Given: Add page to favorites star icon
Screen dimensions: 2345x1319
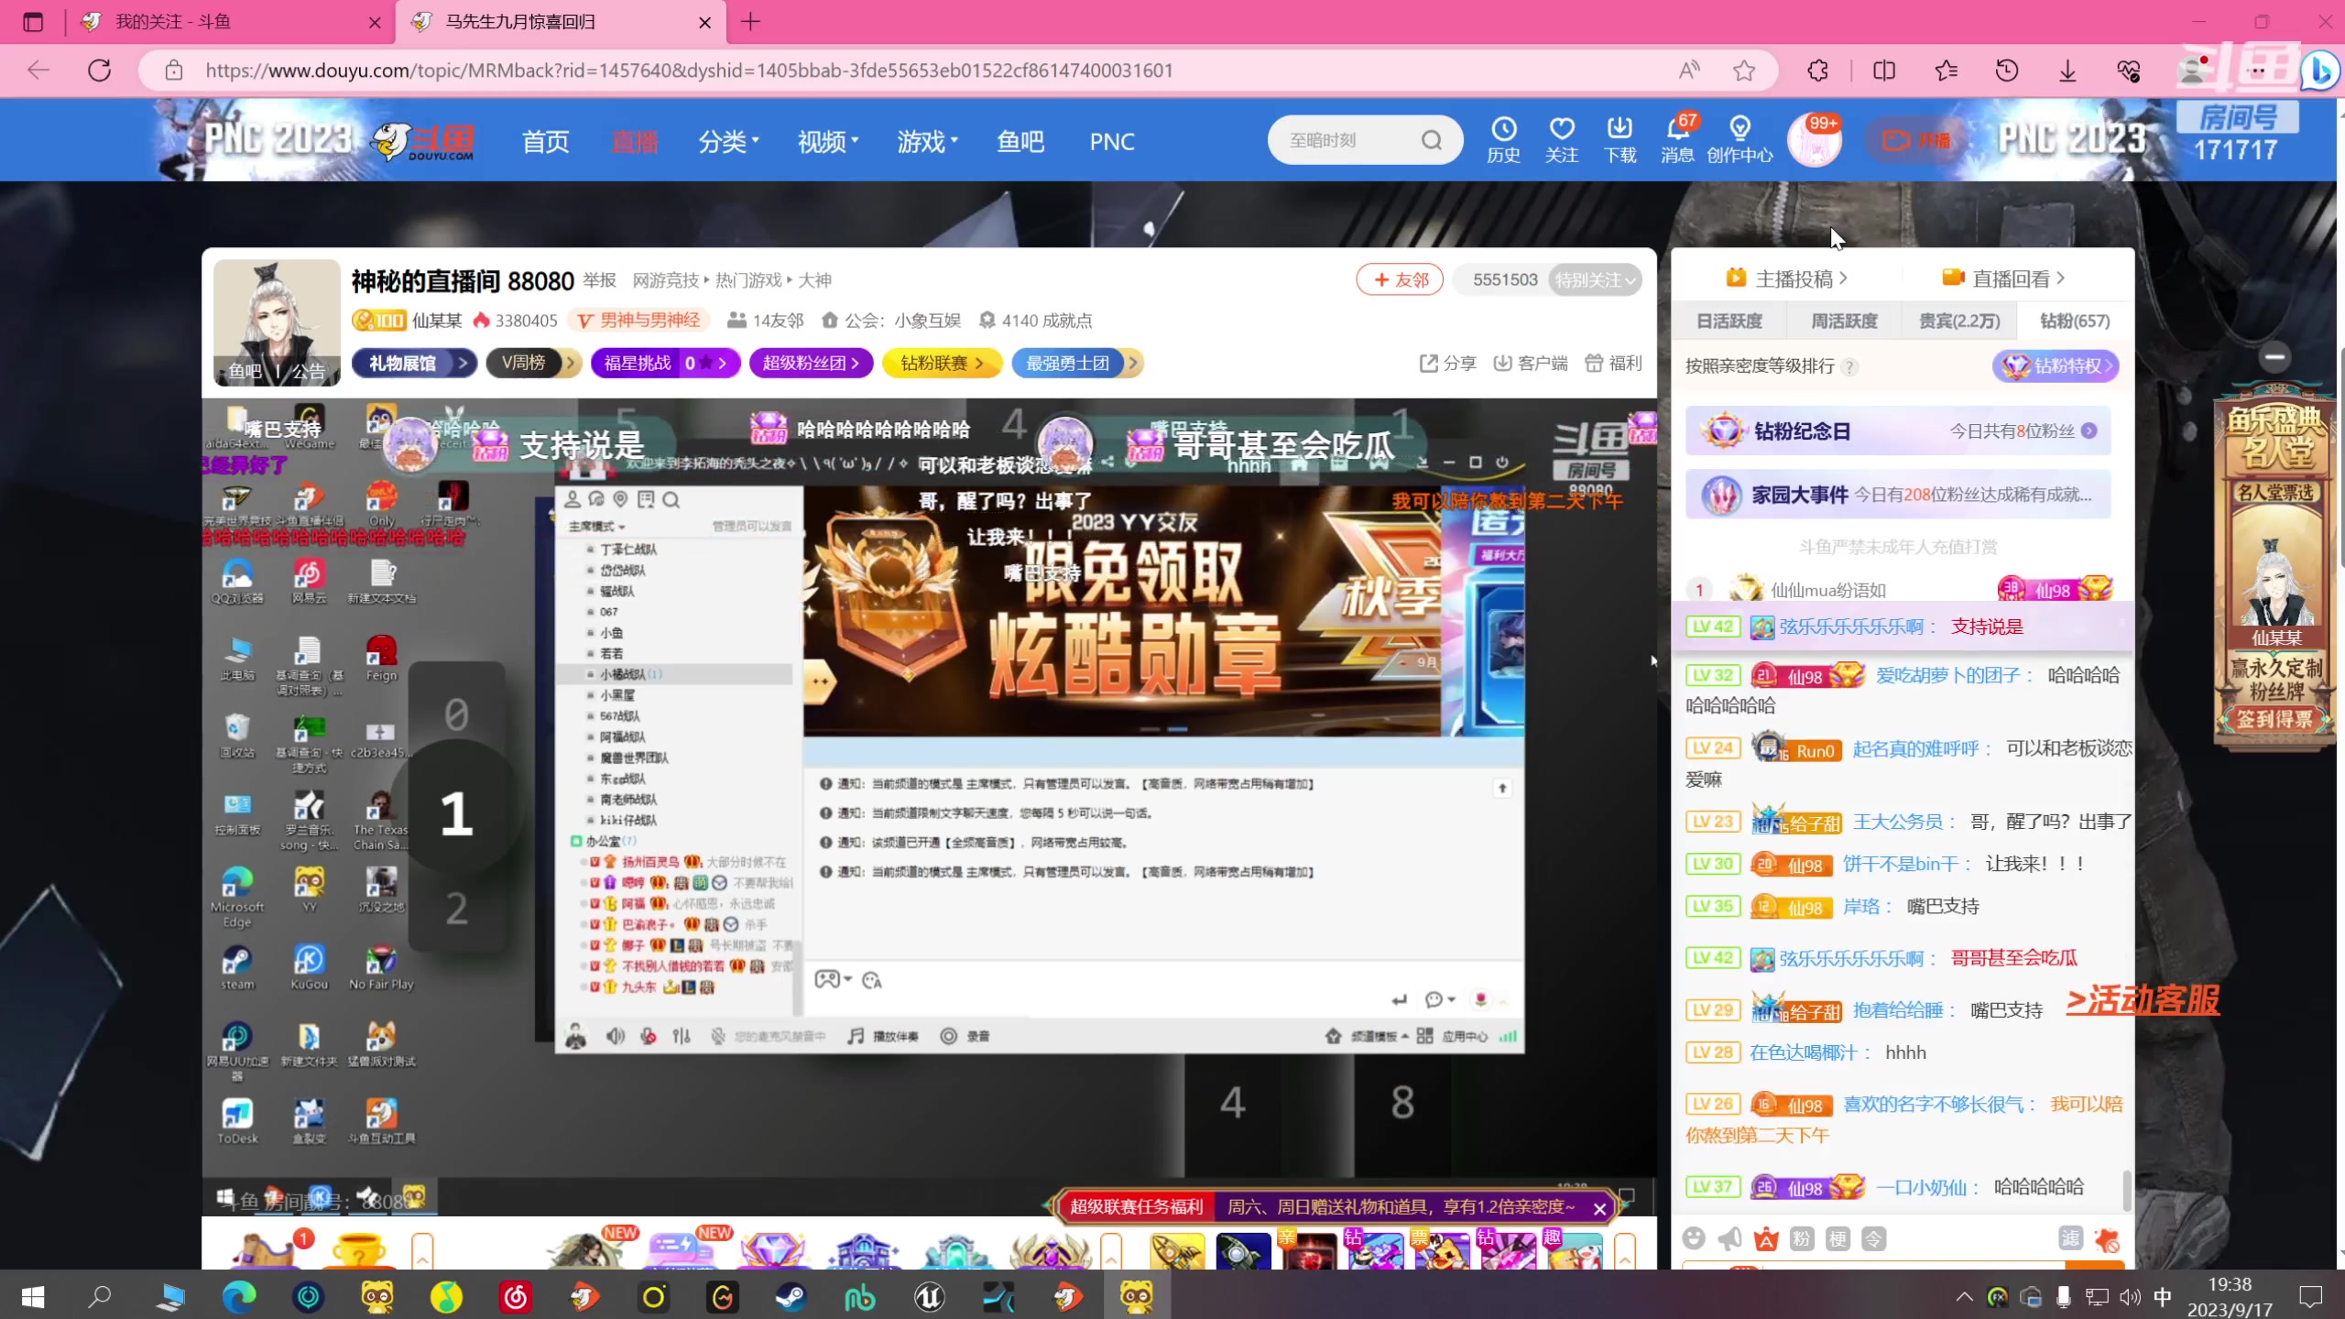Looking at the screenshot, I should click(1744, 71).
